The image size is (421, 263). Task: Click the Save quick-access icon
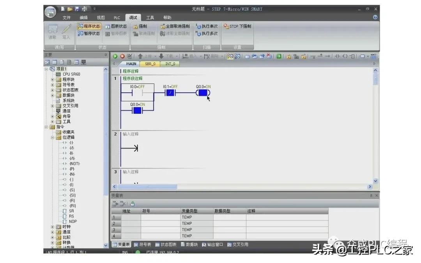[x=77, y=9]
